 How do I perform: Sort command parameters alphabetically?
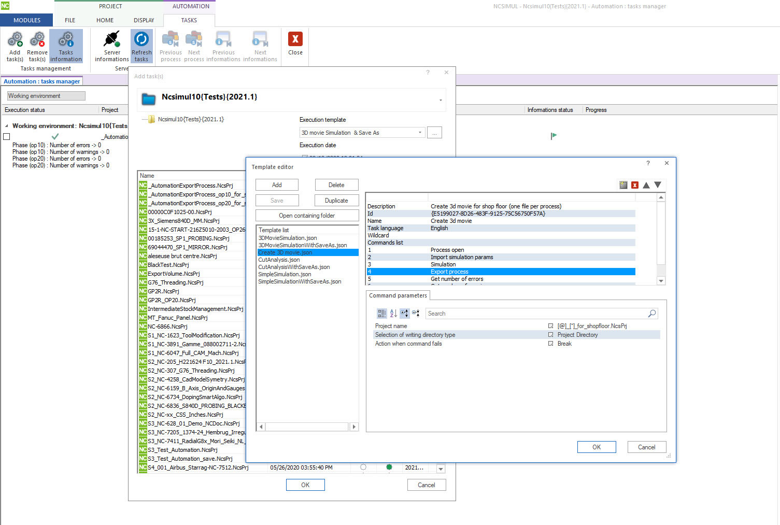click(x=393, y=314)
